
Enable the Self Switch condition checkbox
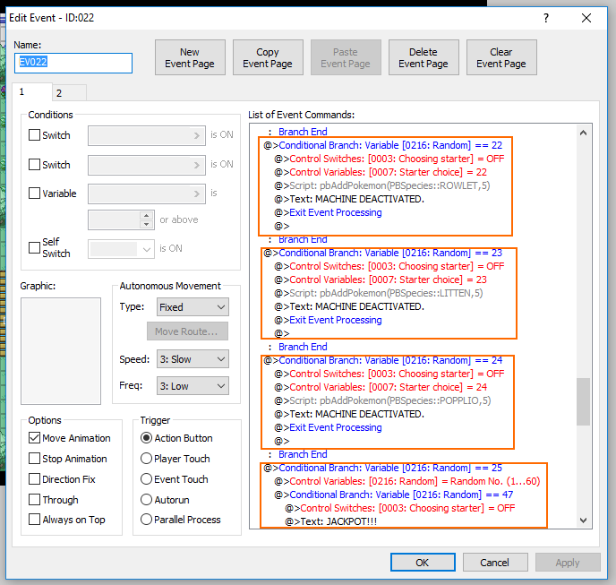tap(35, 247)
